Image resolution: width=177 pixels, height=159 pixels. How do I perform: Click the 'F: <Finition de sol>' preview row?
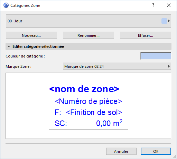(88, 112)
